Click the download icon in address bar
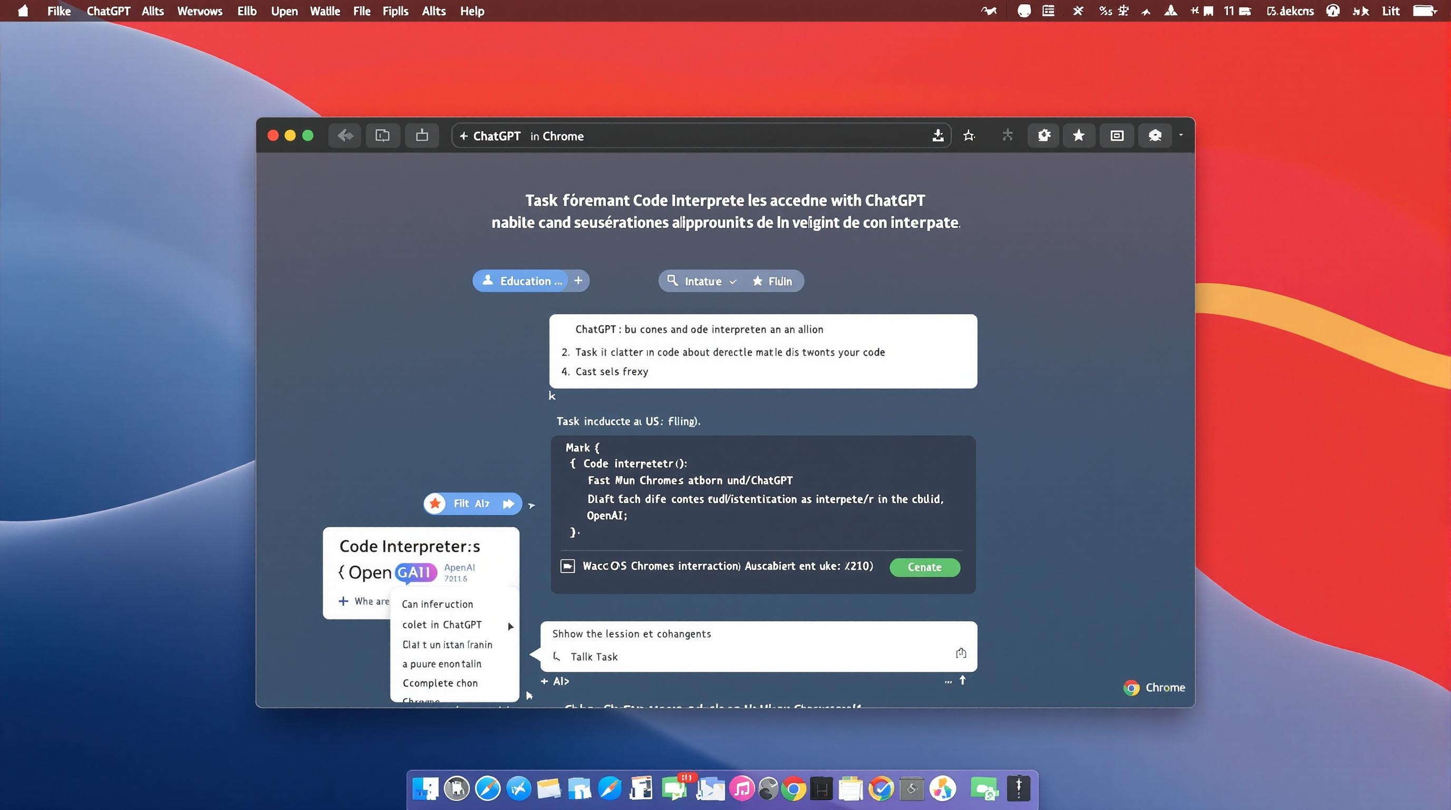Screen dimensions: 1451x810 938,135
